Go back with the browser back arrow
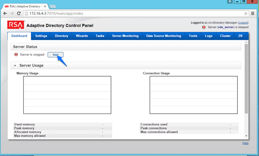This screenshot has height=156, width=259. 5,14
